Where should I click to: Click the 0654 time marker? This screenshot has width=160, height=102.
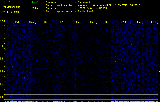tap(62, 22)
